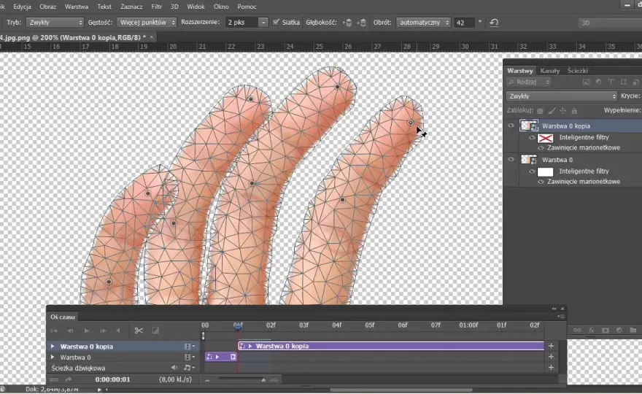Switch to the Ścieżki tab

click(x=578, y=71)
